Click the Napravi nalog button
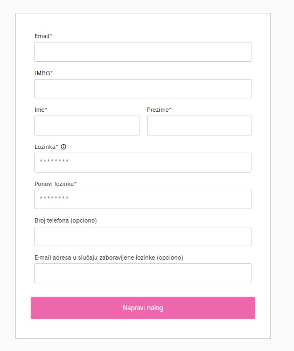Screen dimensions: 294x351 [x=143, y=308]
